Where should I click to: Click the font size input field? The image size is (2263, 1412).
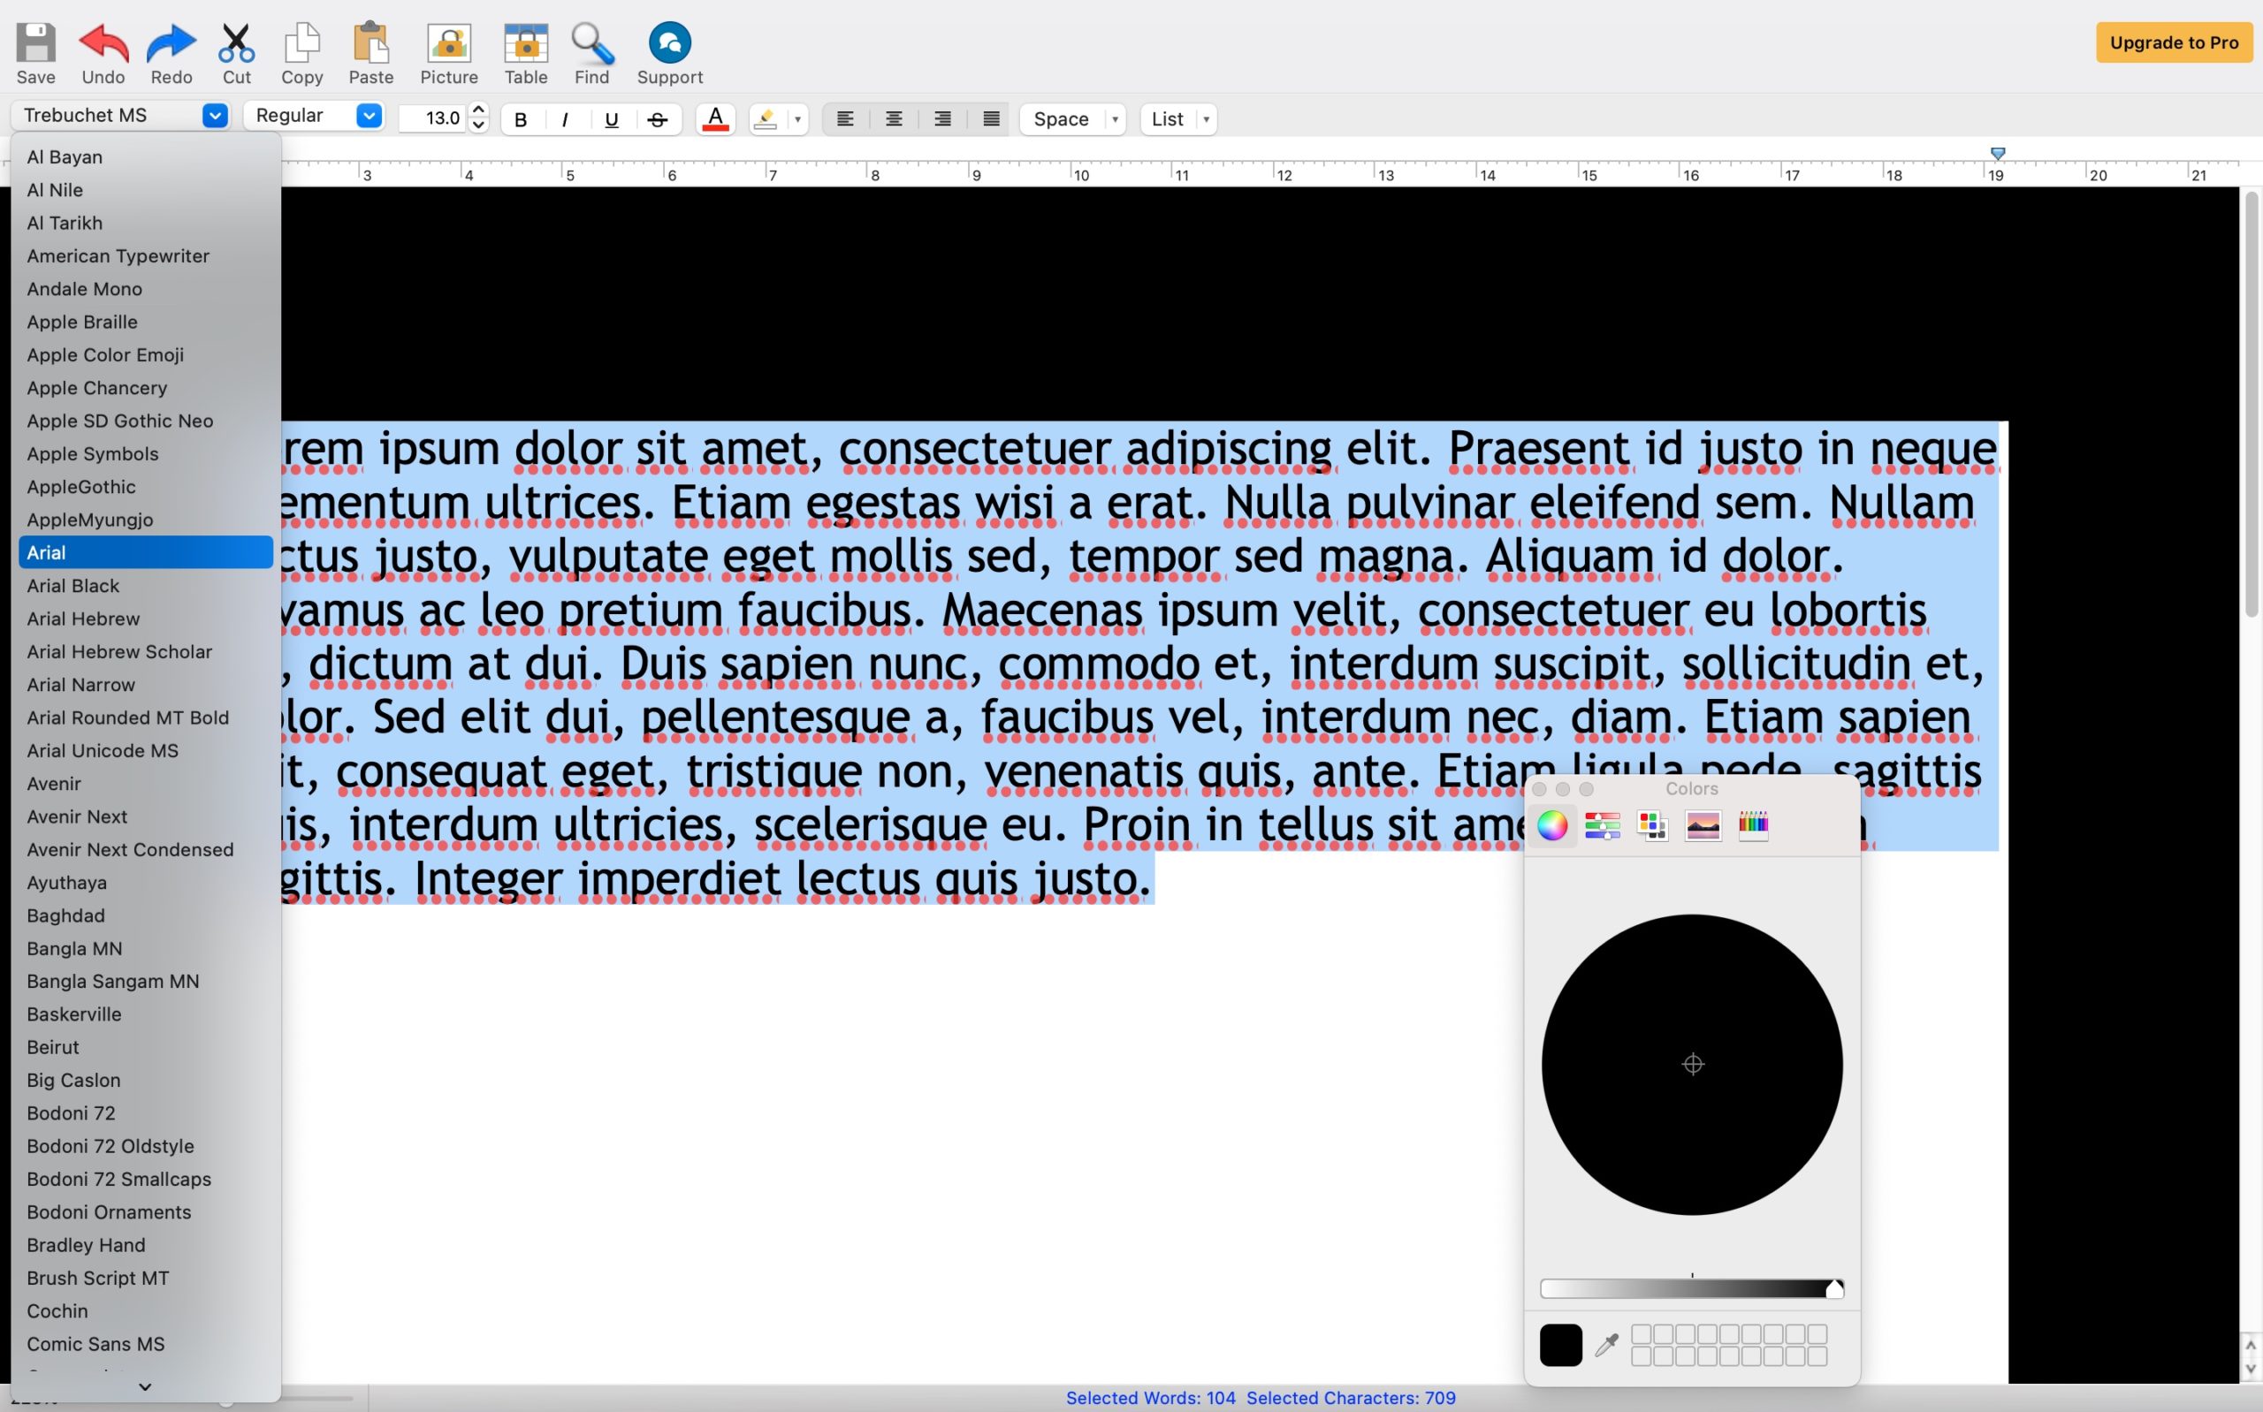coord(431,118)
